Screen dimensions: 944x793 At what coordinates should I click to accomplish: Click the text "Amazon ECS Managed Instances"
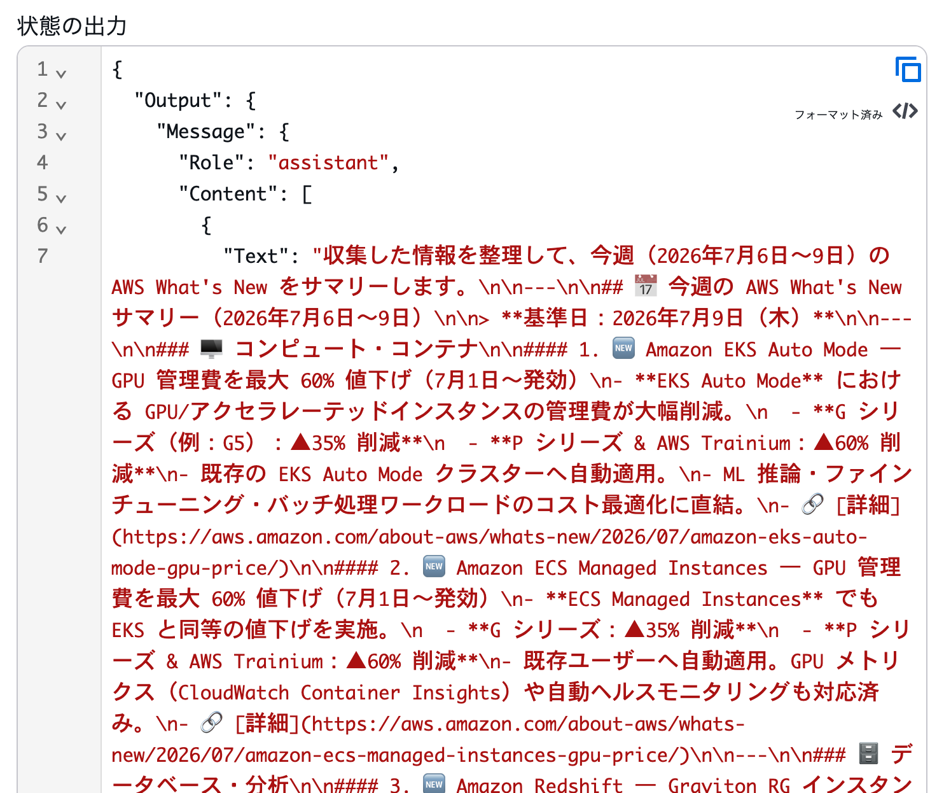[612, 568]
